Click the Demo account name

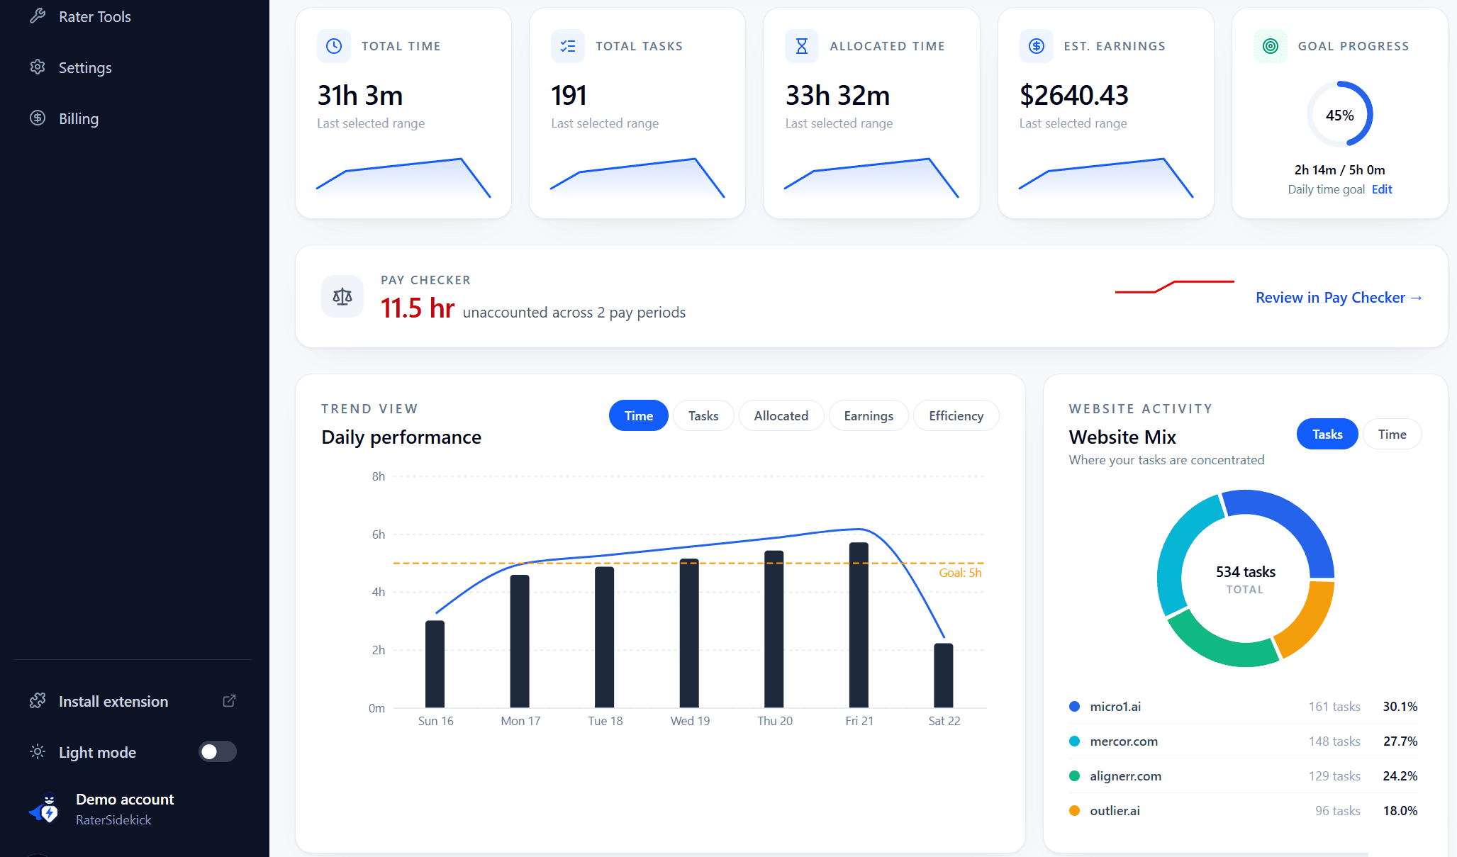click(x=125, y=799)
